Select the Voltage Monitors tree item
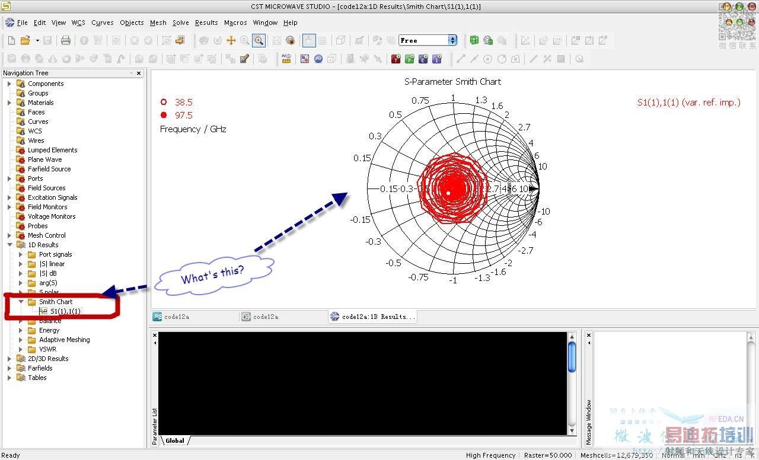759x460 pixels. 52,216
